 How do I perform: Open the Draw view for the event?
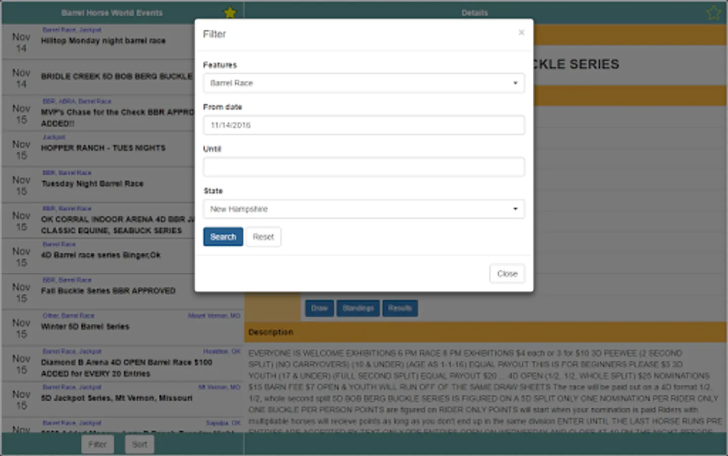click(319, 308)
